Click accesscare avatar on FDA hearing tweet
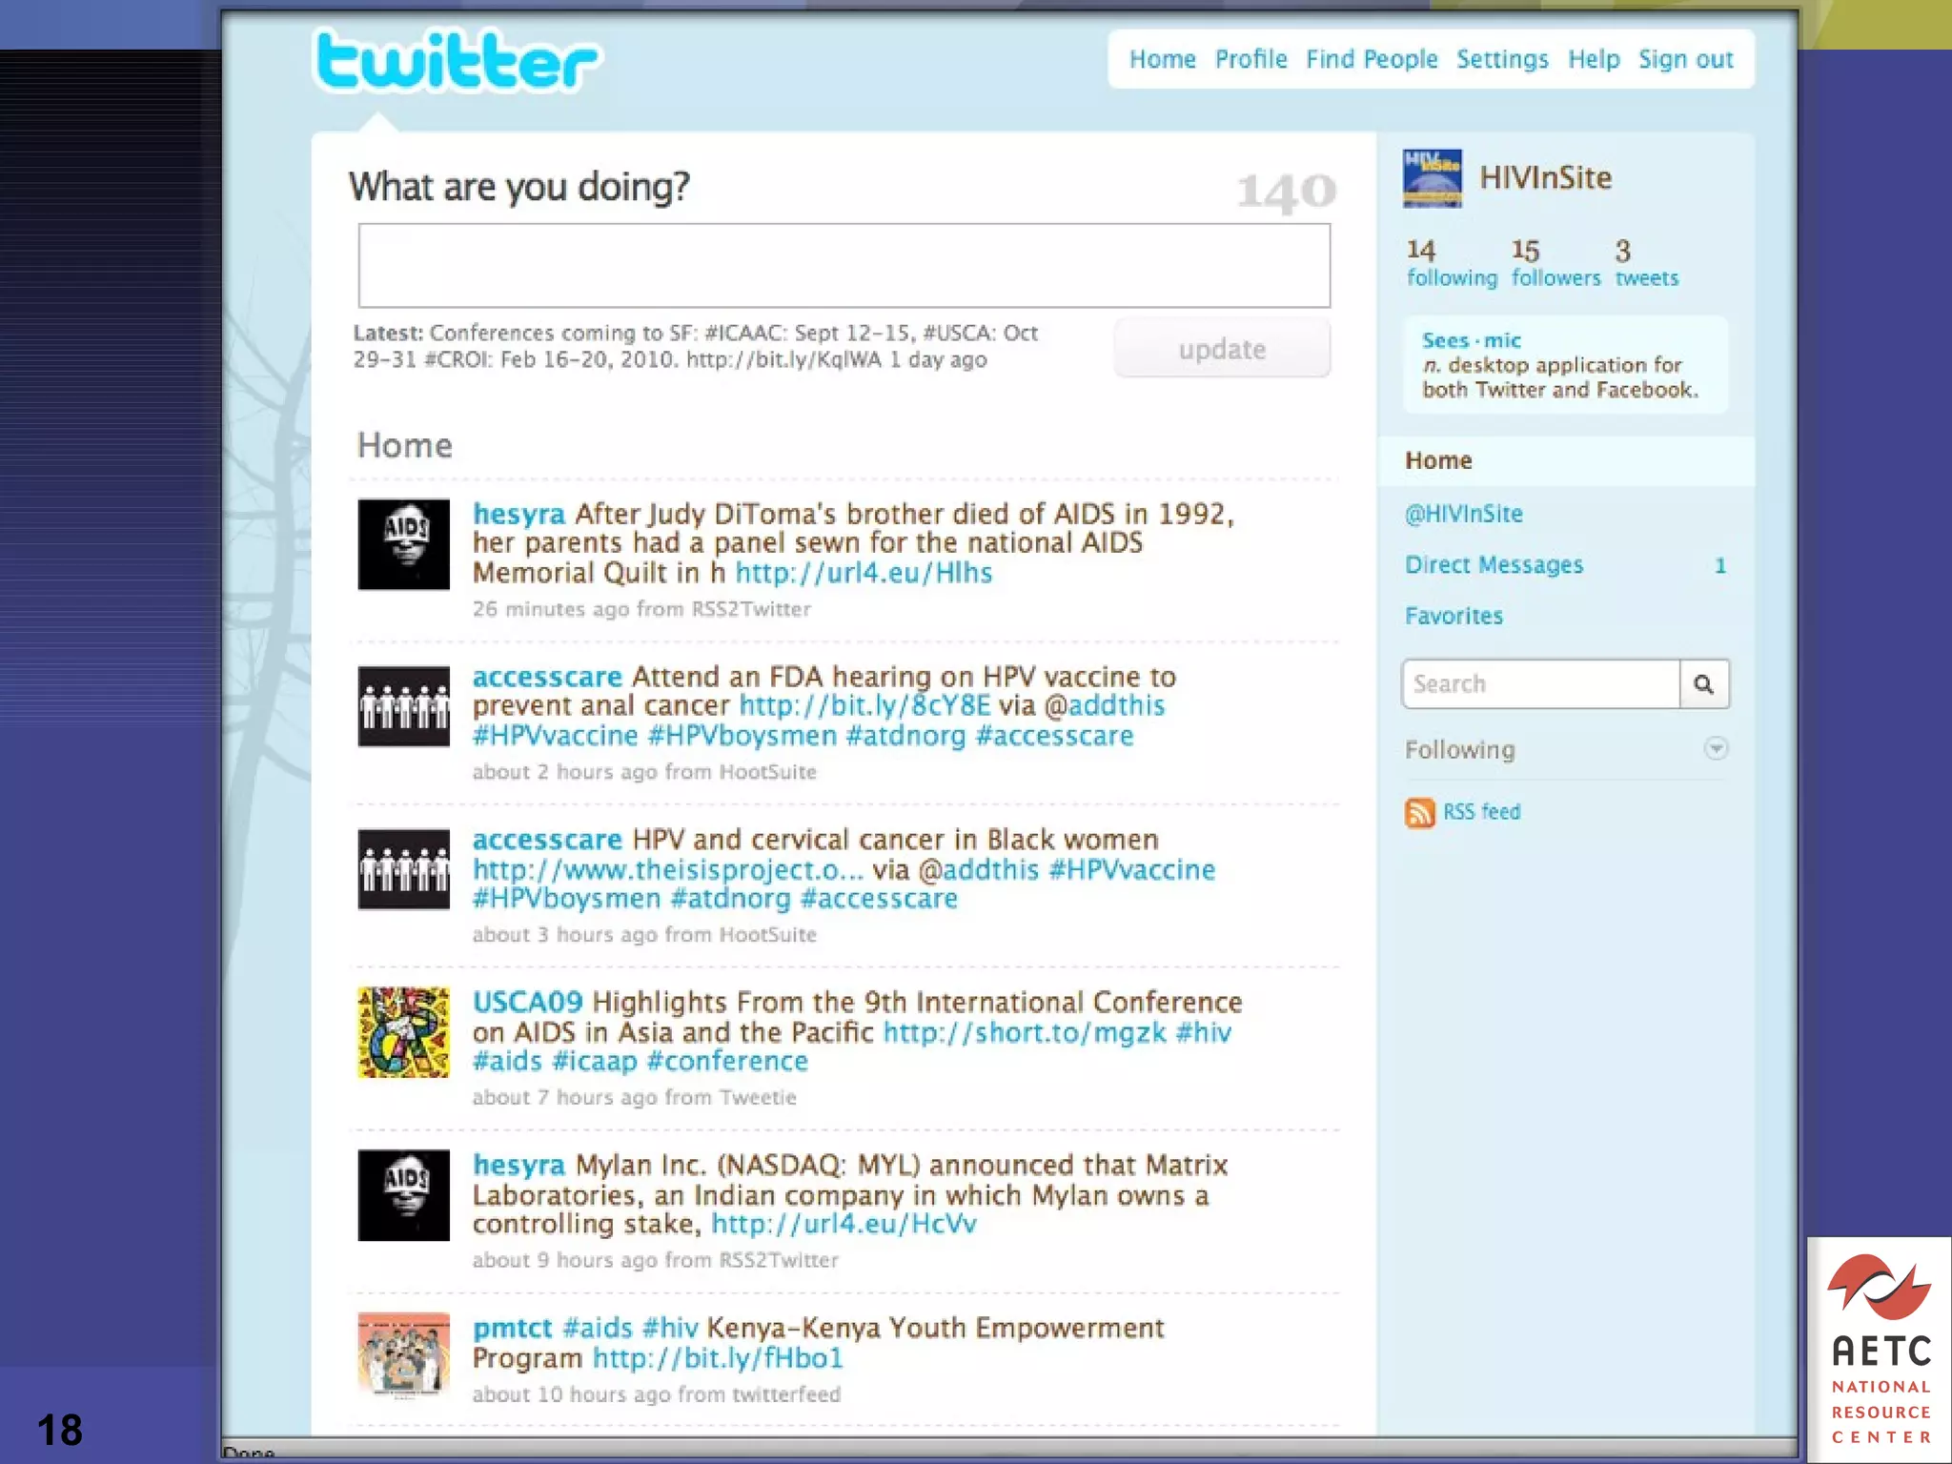Screen dimensions: 1952x1464 pyautogui.click(x=403, y=706)
